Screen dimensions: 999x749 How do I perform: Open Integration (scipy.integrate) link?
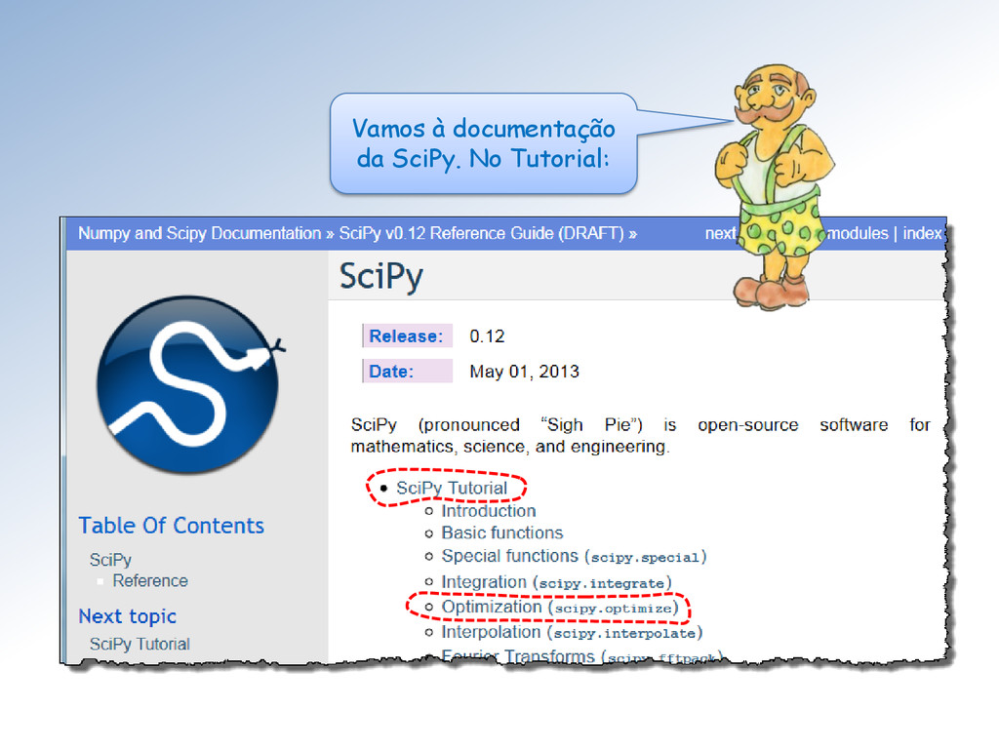557,582
